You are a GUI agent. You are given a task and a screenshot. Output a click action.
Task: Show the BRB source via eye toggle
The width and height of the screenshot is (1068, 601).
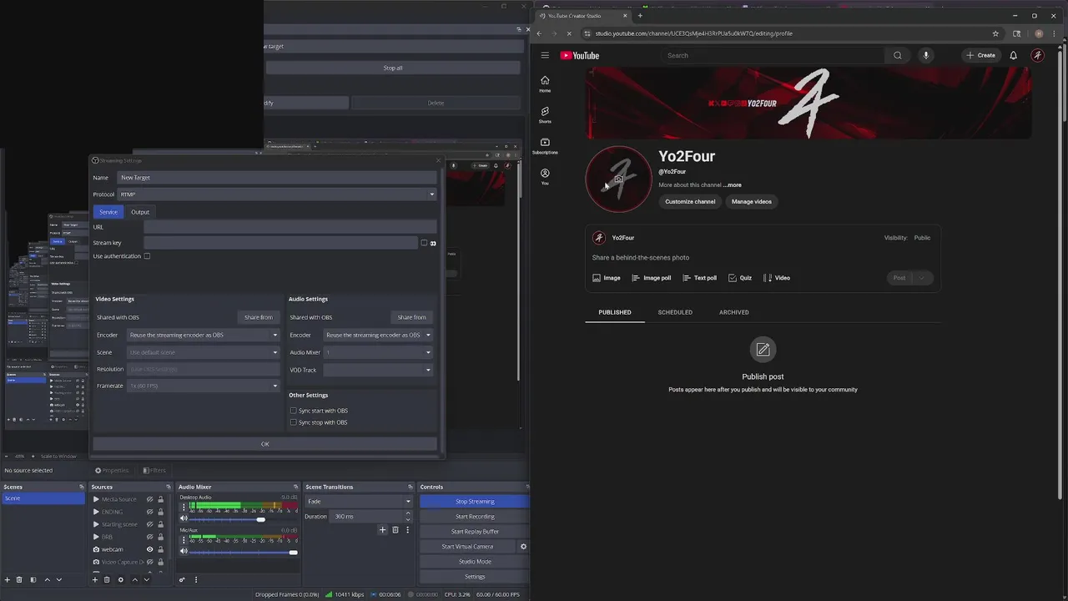click(149, 537)
